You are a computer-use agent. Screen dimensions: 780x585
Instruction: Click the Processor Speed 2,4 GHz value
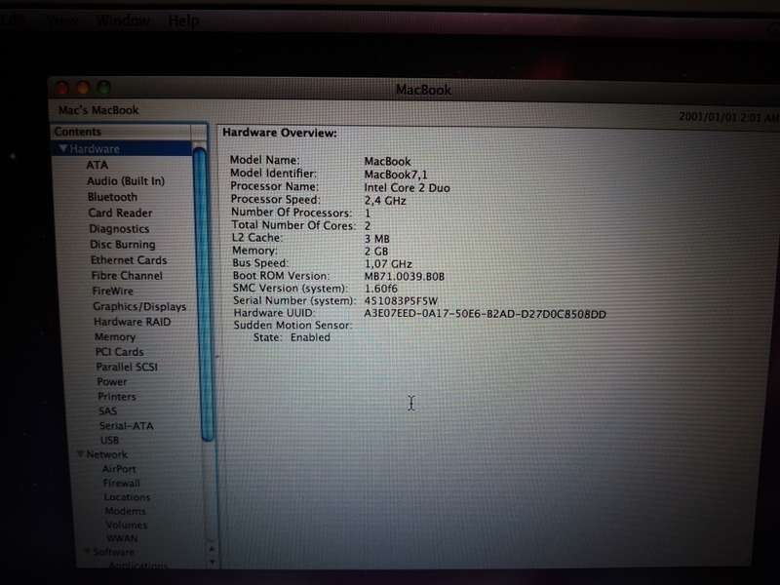pos(385,201)
